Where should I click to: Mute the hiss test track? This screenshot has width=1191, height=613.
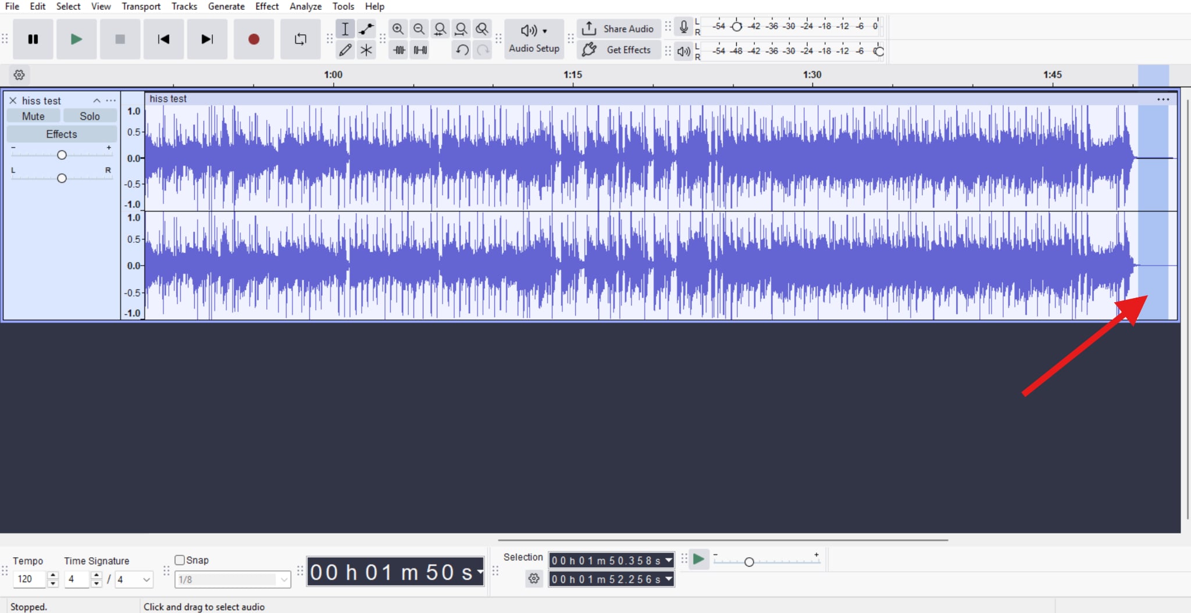click(x=33, y=116)
